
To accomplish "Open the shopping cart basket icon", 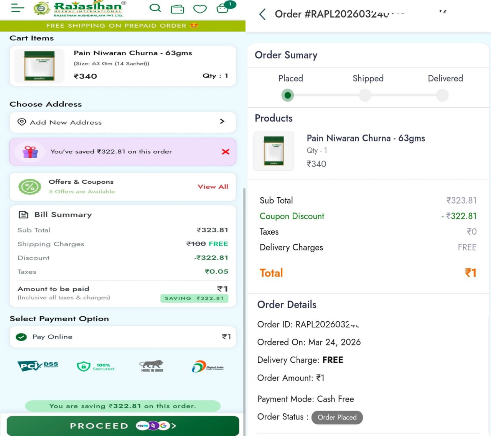I will (x=223, y=8).
